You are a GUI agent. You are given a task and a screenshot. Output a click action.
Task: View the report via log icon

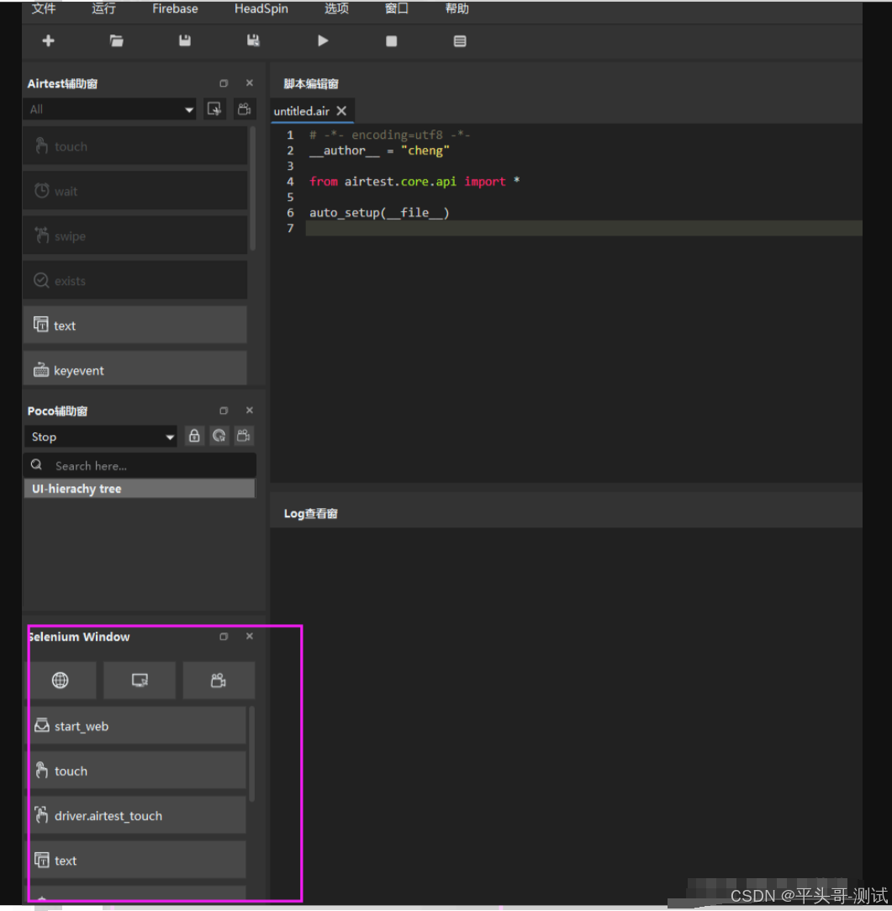click(460, 40)
